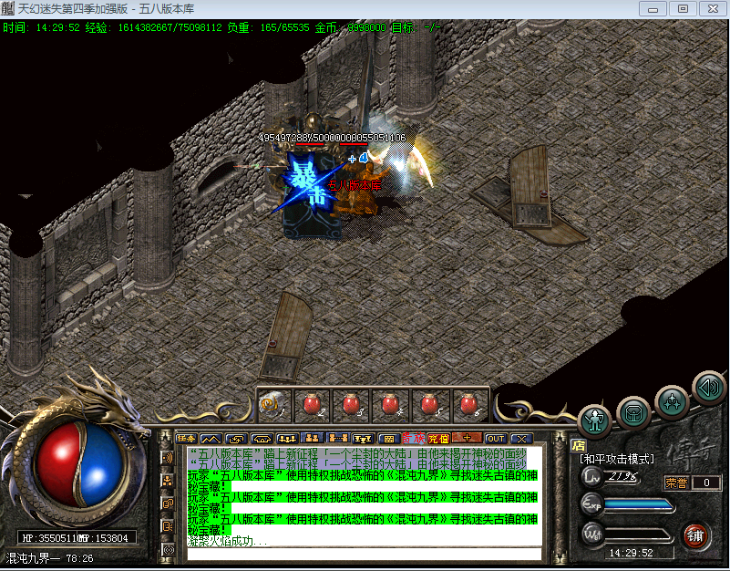
Task: Open the skills sparkle round icon
Action: coord(672,401)
